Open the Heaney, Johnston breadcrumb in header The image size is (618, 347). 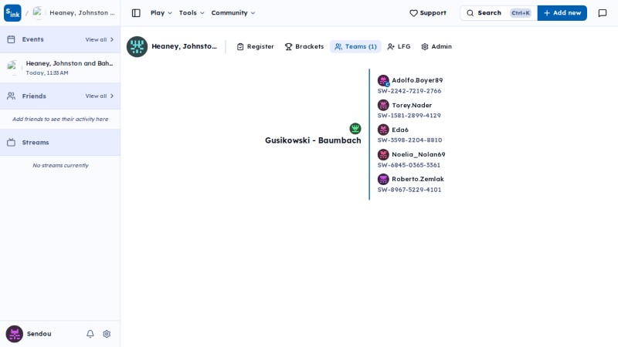[82, 13]
